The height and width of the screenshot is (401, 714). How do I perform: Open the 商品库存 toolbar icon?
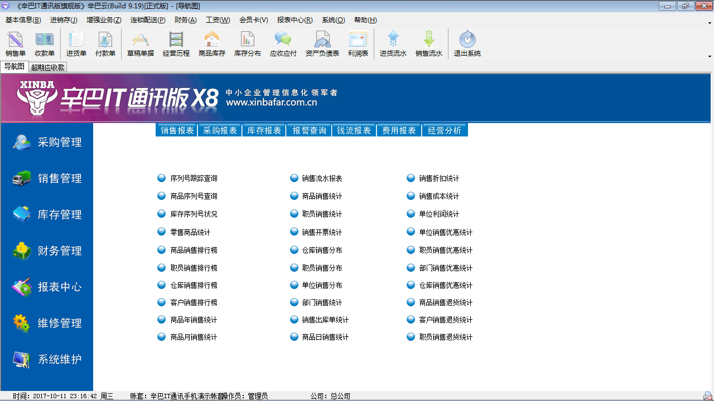[x=212, y=44]
